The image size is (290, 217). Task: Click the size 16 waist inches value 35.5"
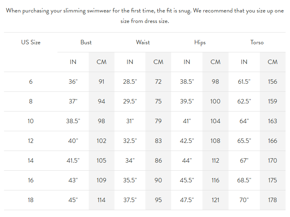(x=130, y=180)
